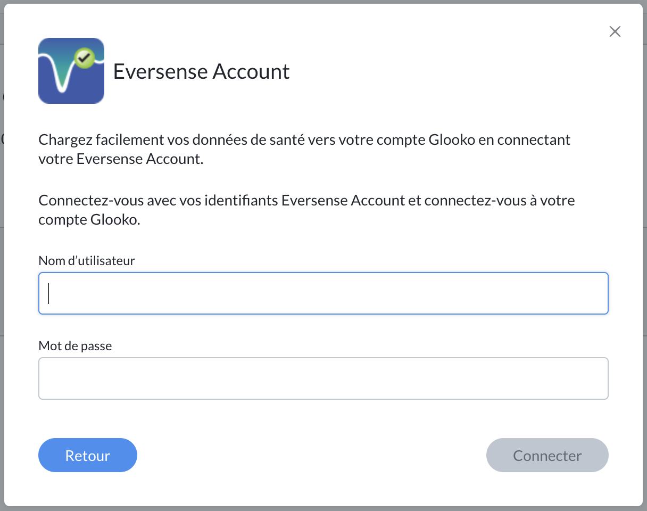Screen dimensions: 647x511
Task: Click the "Mot de passe" label
Action: pos(76,345)
